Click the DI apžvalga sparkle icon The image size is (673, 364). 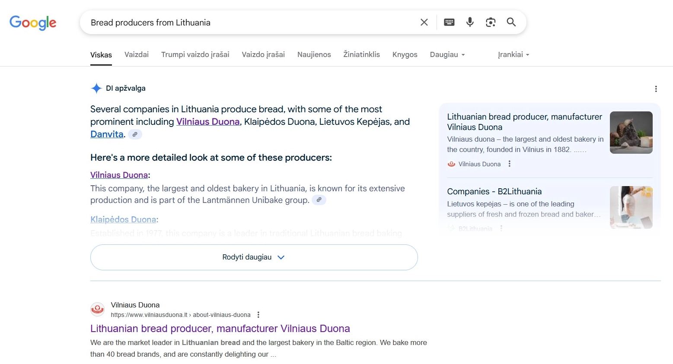[96, 88]
